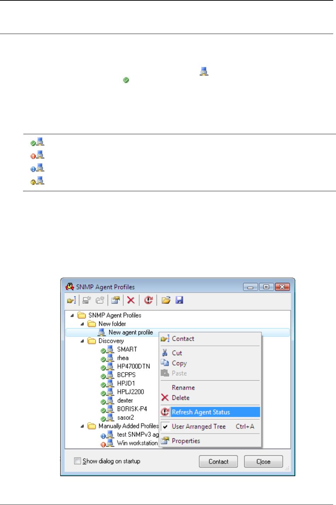The width and height of the screenshot is (336, 505).
Task: Click the sasor2 agent status icon
Action: pyautogui.click(x=103, y=419)
